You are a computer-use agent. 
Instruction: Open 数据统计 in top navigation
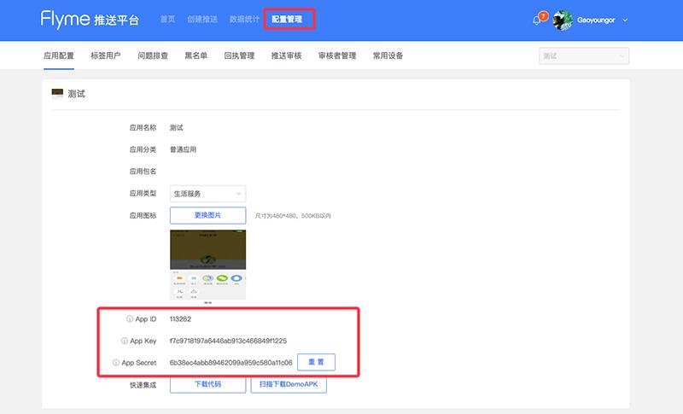click(243, 19)
